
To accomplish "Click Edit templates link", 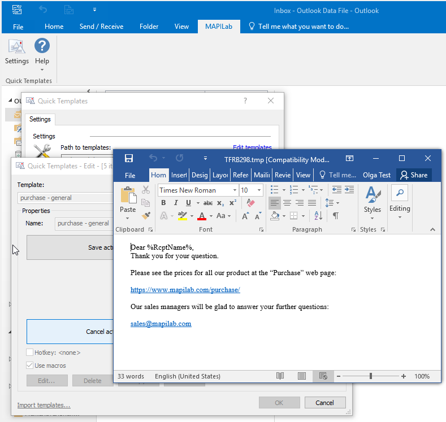I will pos(252,147).
